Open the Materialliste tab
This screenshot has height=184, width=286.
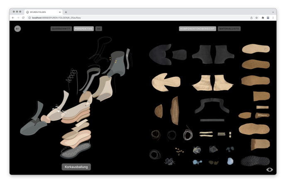tap(229, 29)
